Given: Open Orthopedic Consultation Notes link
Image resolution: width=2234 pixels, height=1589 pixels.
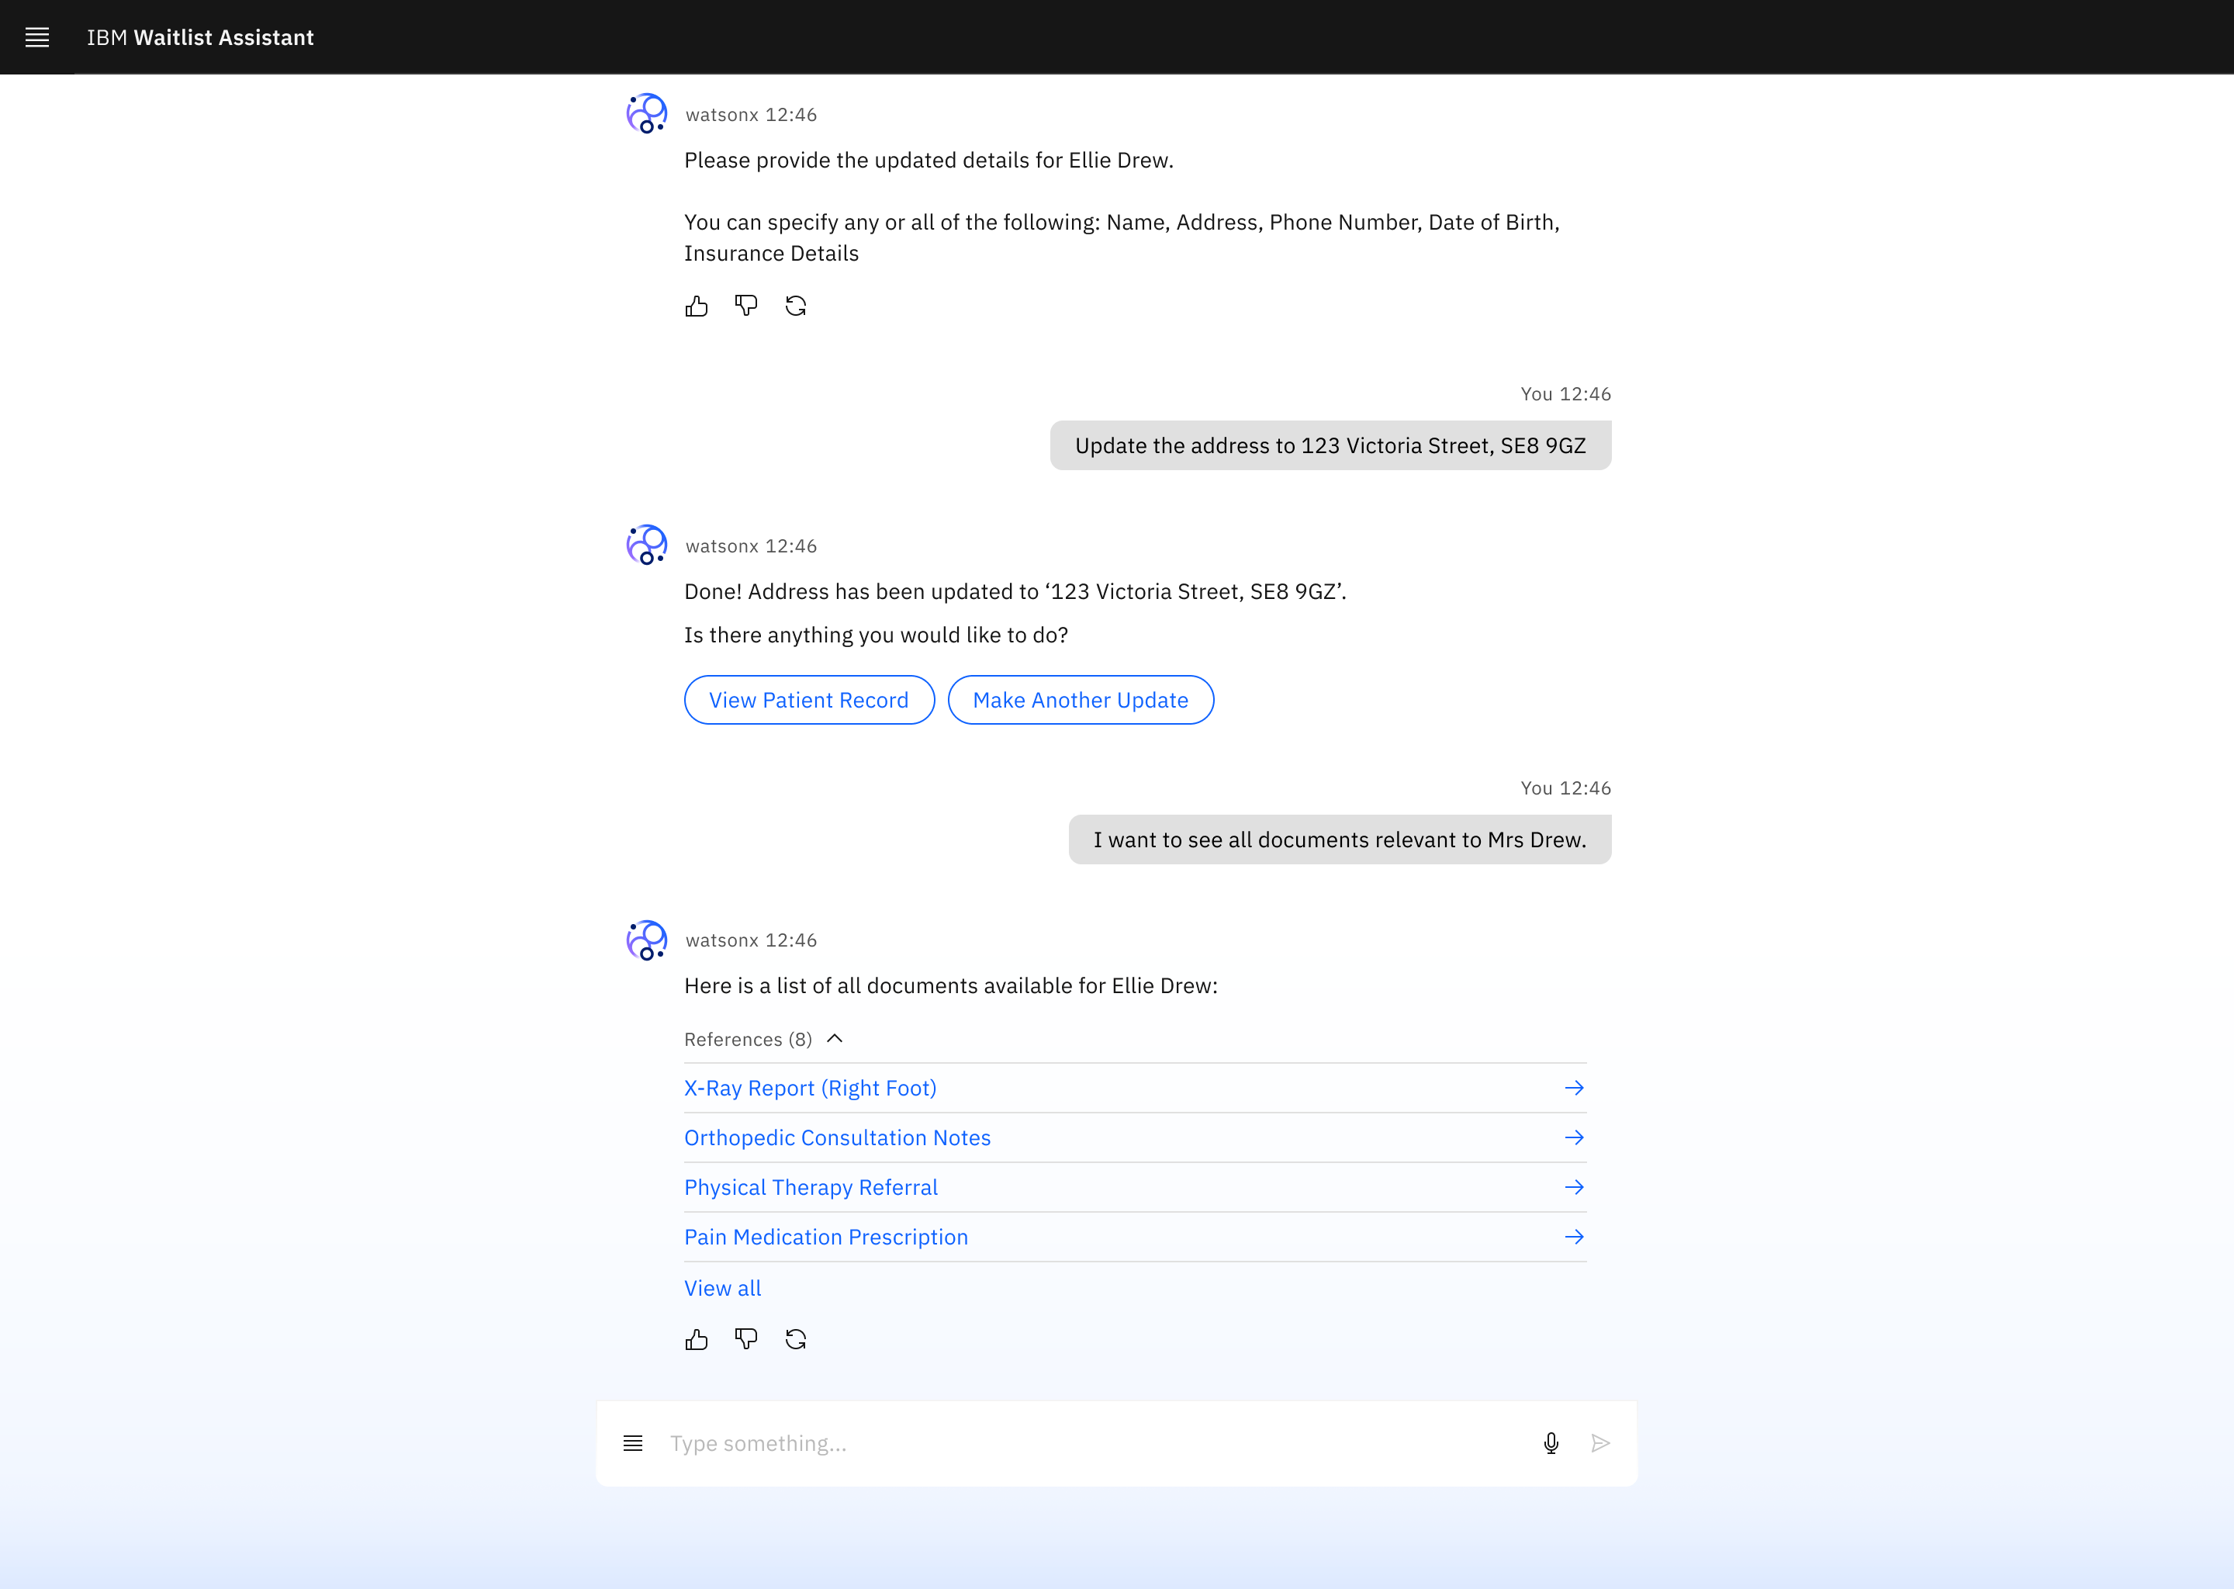Looking at the screenshot, I should coord(837,1138).
